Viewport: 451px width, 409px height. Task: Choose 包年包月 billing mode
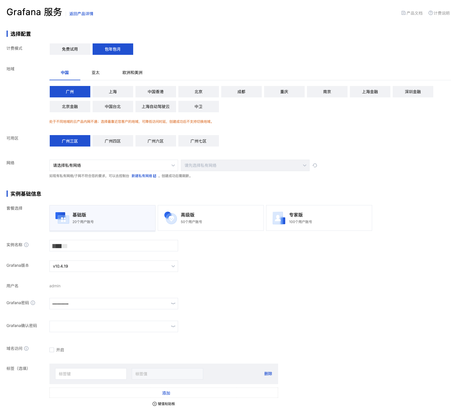click(x=113, y=49)
